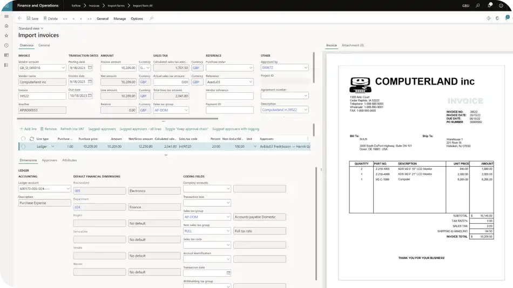
Task: Click Suggest approvers
Action: pyautogui.click(x=102, y=129)
